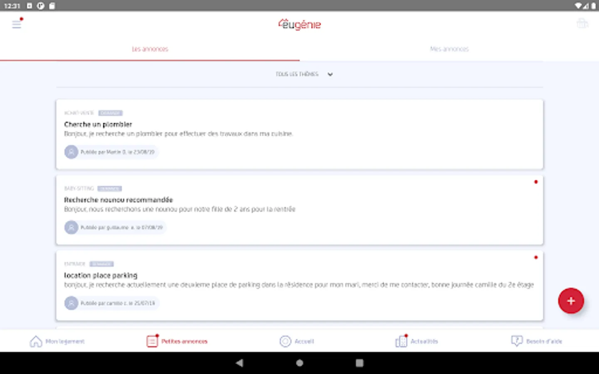This screenshot has height=374, width=599.
Task: Switch to the Mes annonces tab
Action: [x=449, y=49]
